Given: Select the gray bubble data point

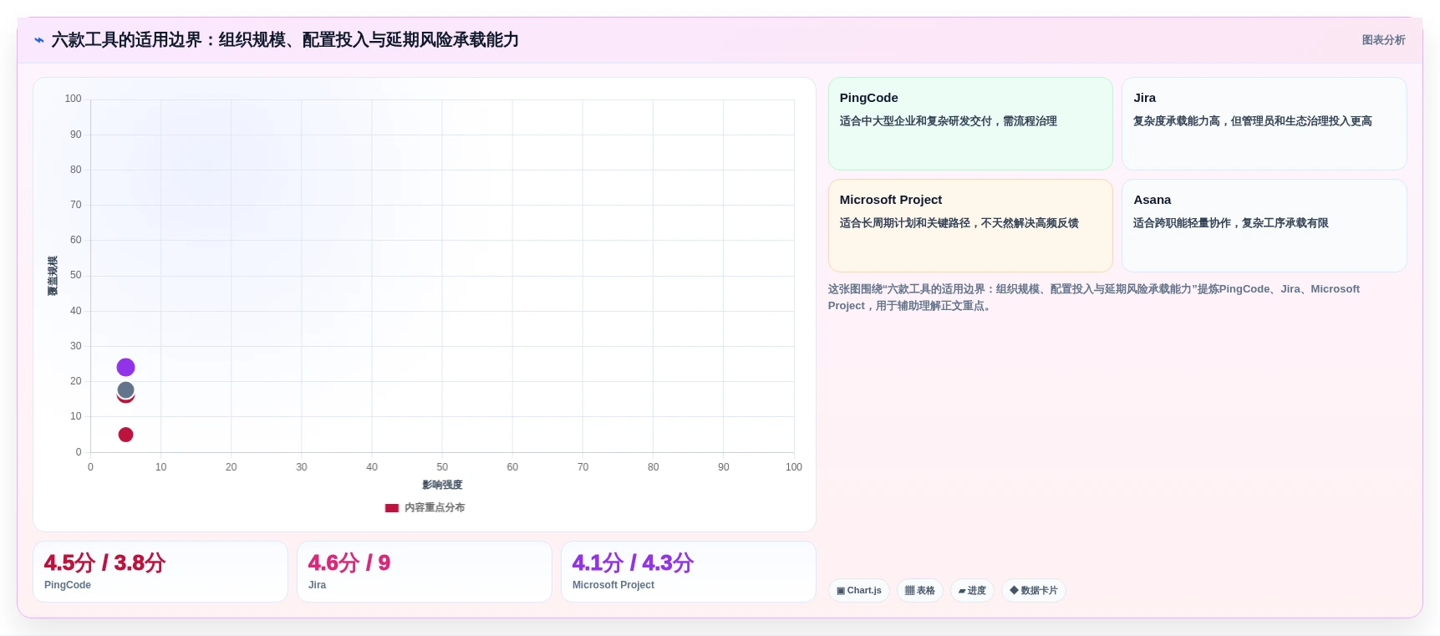Looking at the screenshot, I should [x=125, y=389].
